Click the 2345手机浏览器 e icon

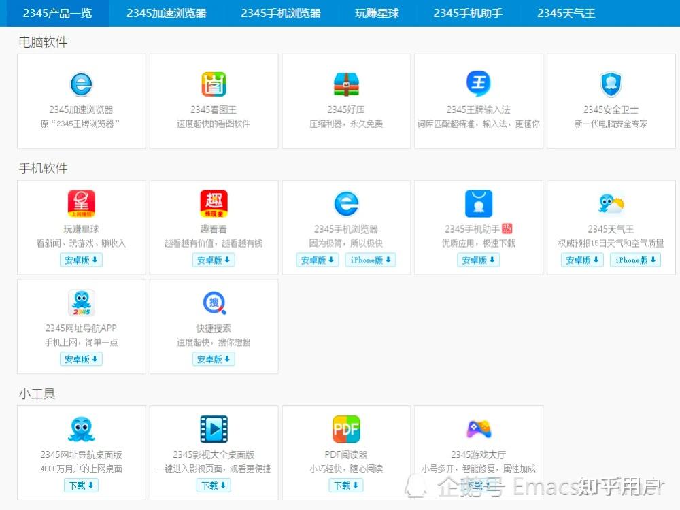[347, 203]
